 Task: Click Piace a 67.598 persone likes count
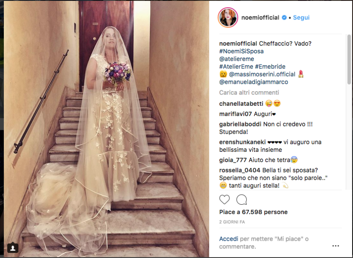click(253, 212)
